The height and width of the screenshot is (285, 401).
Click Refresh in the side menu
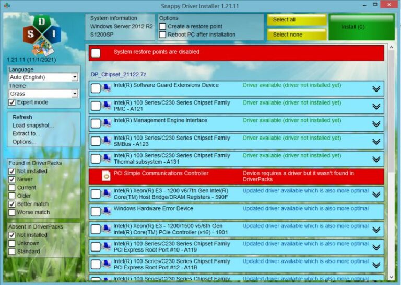click(x=22, y=117)
